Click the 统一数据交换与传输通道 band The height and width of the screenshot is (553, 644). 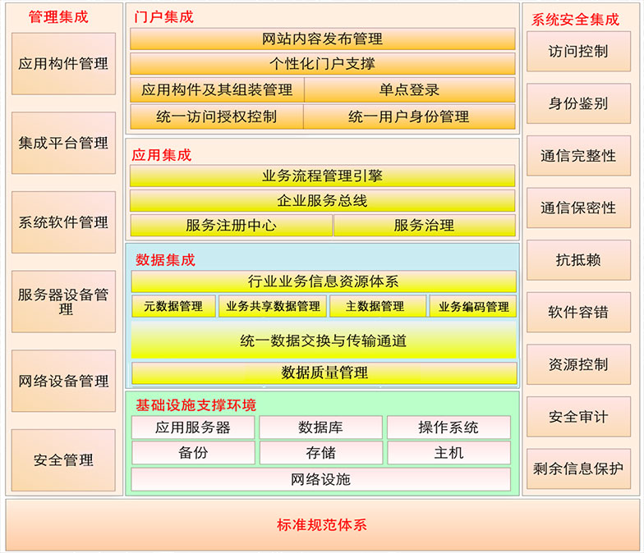pos(323,340)
